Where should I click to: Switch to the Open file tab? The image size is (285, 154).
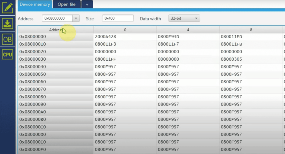pos(67,4)
